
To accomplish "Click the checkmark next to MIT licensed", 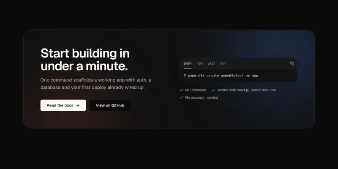I will click(181, 90).
